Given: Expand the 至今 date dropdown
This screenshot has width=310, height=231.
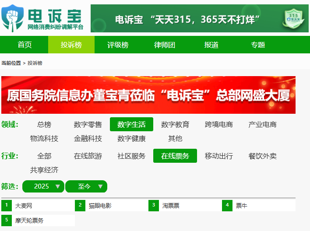Looking at the screenshot, I should (x=86, y=186).
